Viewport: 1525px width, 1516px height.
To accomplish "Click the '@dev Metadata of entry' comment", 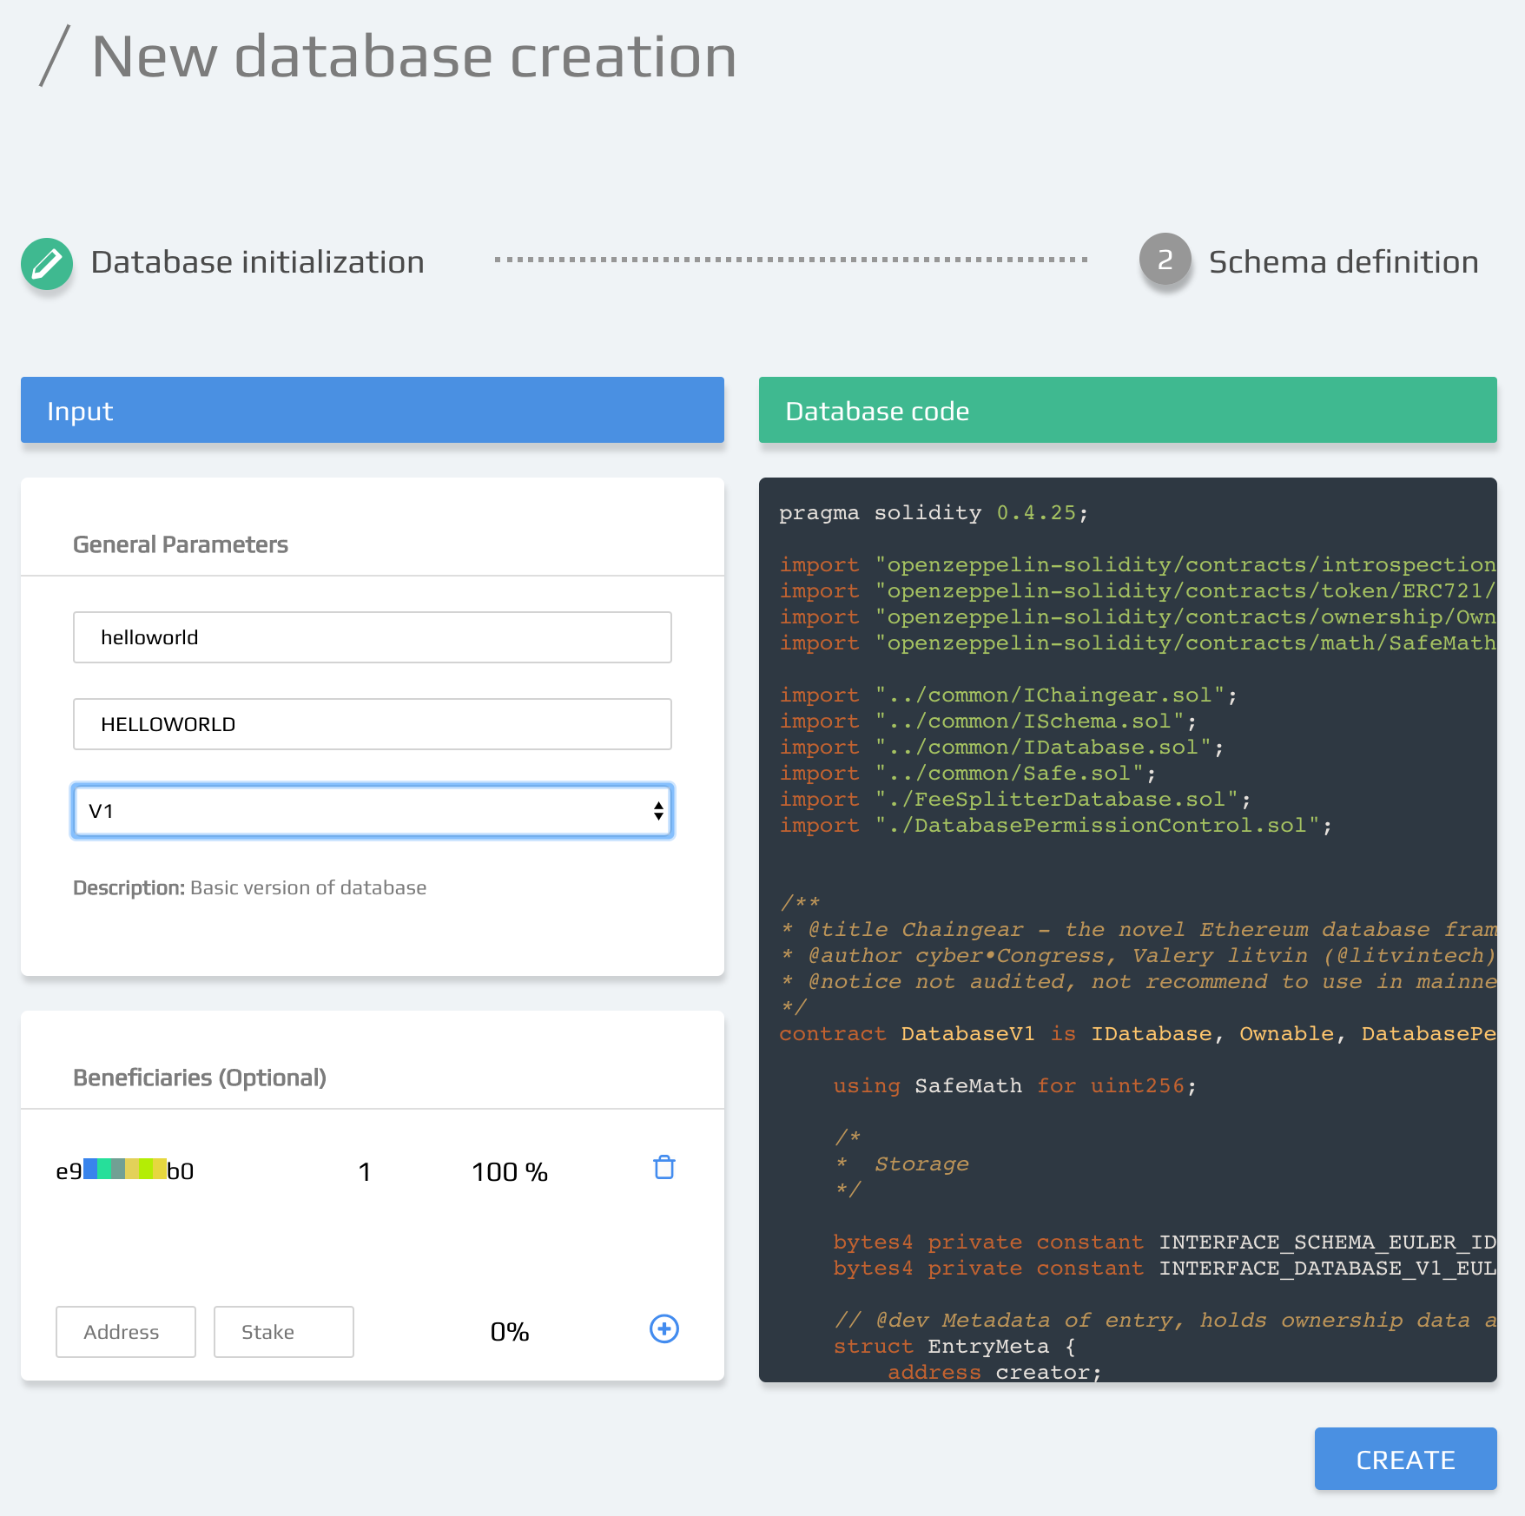I will (x=1165, y=1320).
